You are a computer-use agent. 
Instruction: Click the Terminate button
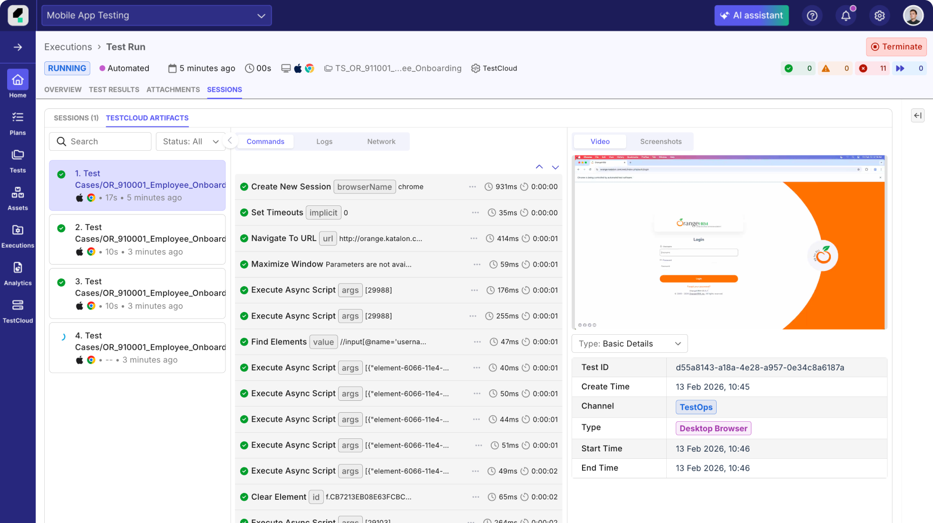tap(896, 47)
